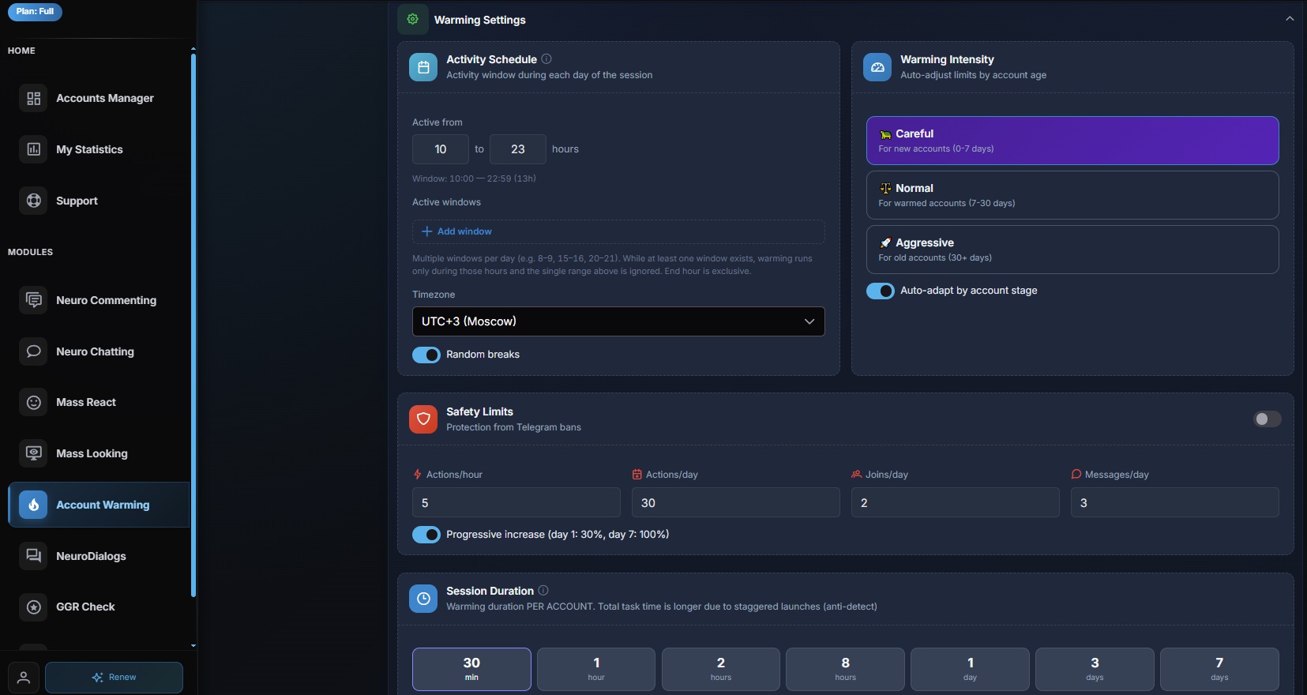Click the Active from start hour field
Viewport: 1307px width, 695px height.
[441, 149]
